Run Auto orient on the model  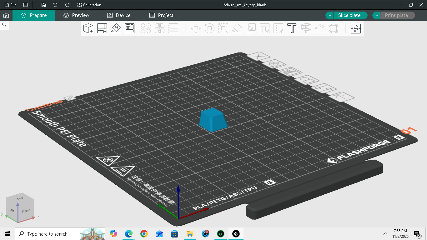[x=116, y=28]
